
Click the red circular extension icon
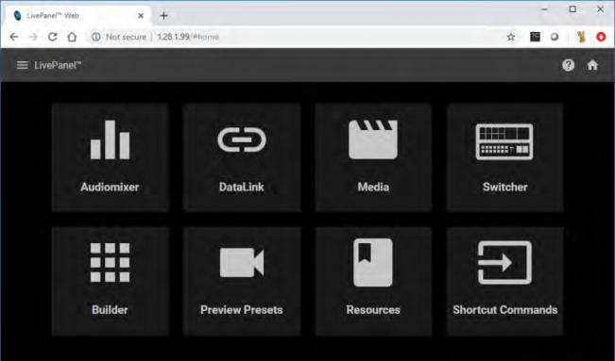pos(601,37)
